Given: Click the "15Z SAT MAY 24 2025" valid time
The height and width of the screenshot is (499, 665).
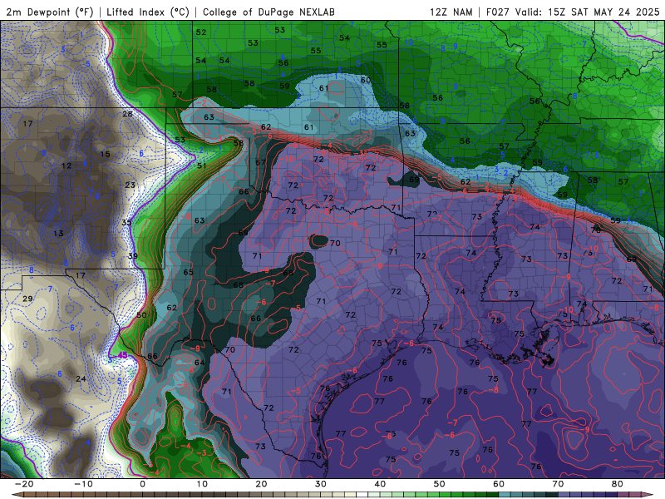Looking at the screenshot, I should [603, 12].
